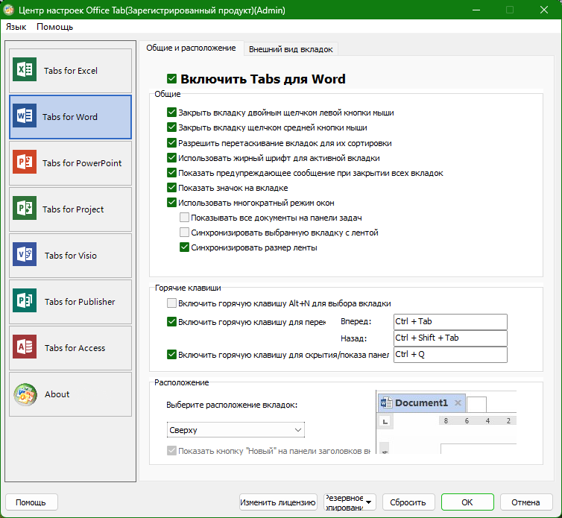Select the Tabs for Word item
The image size is (562, 518).
pyautogui.click(x=70, y=117)
